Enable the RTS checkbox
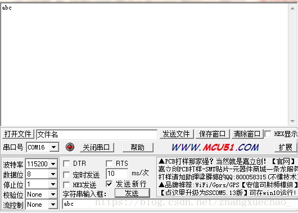The image size is (298, 213). coord(109,164)
